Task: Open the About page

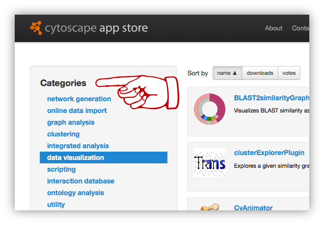Action: [x=273, y=28]
